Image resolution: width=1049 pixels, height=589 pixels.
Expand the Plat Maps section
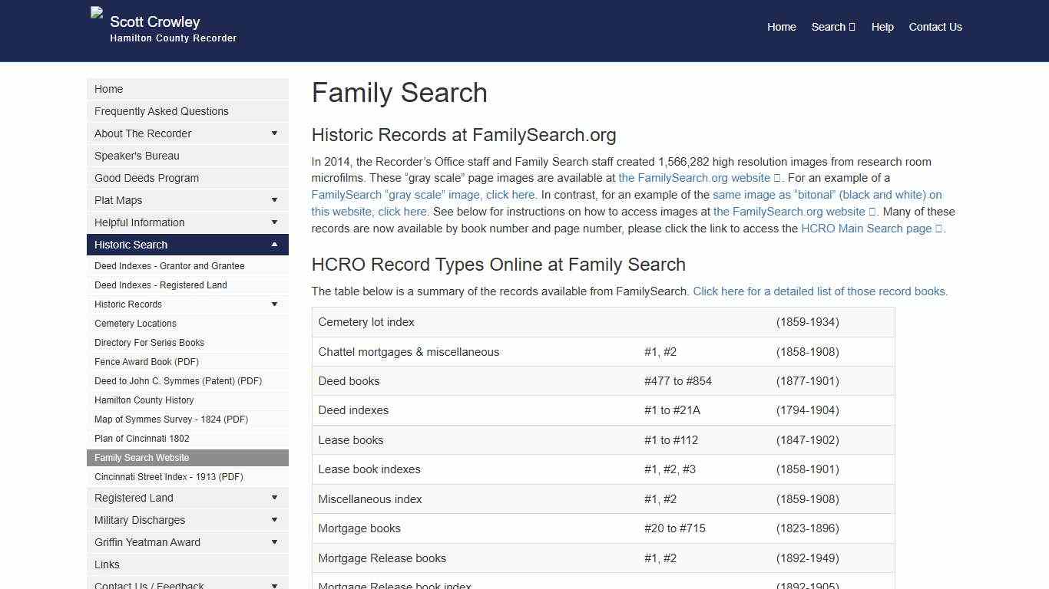pyautogui.click(x=274, y=200)
